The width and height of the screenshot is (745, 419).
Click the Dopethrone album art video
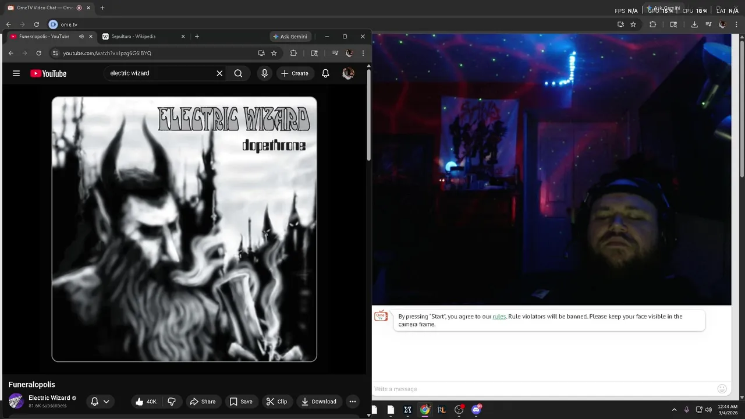[x=184, y=229]
